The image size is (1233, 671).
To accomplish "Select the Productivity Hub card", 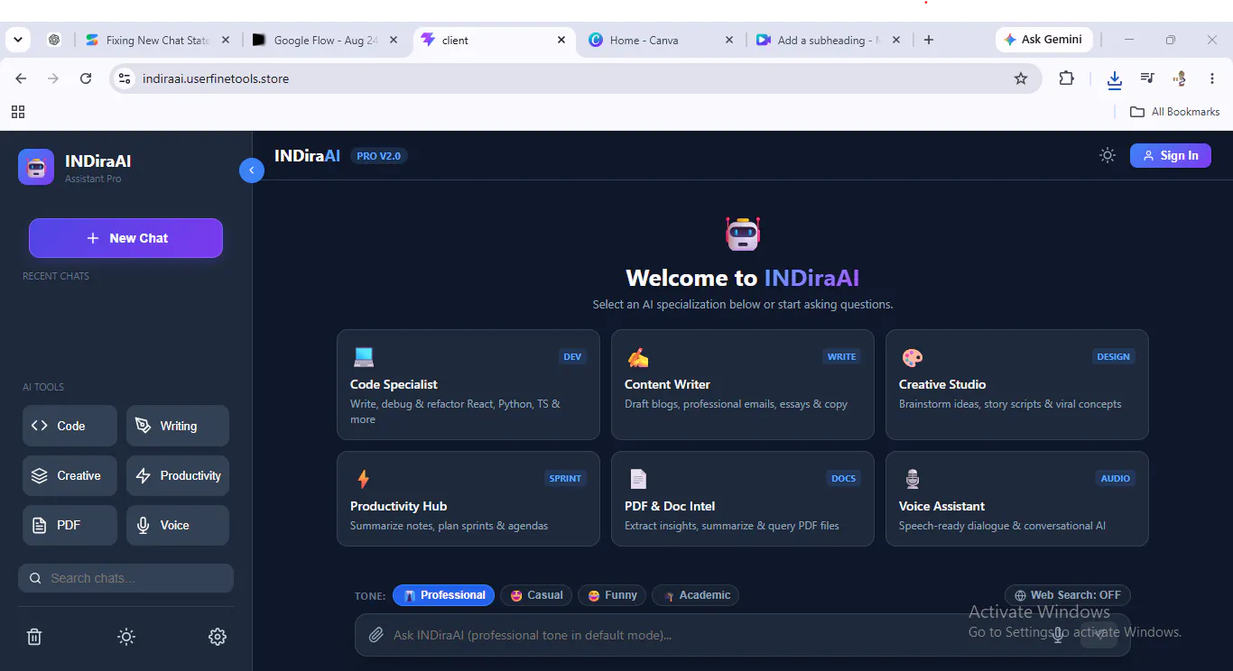I will pyautogui.click(x=468, y=499).
